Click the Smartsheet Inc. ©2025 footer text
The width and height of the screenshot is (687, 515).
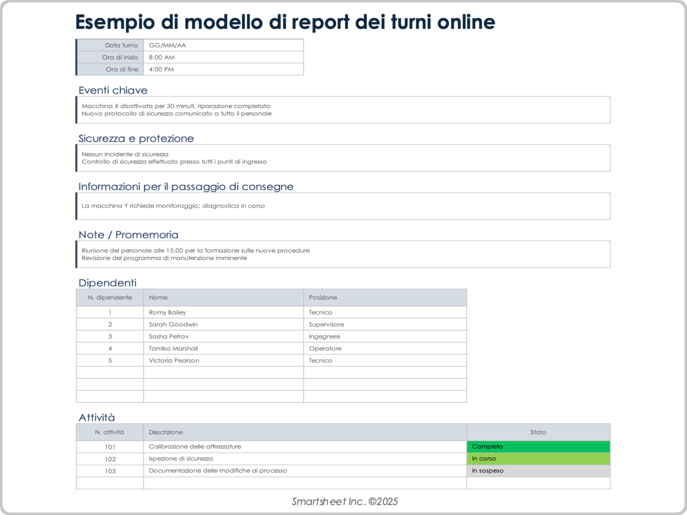click(x=344, y=501)
